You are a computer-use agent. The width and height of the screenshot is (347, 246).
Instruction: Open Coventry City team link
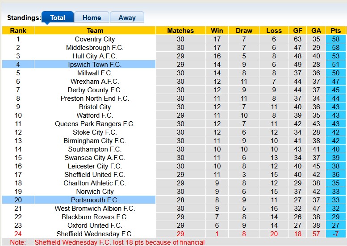(x=95, y=39)
